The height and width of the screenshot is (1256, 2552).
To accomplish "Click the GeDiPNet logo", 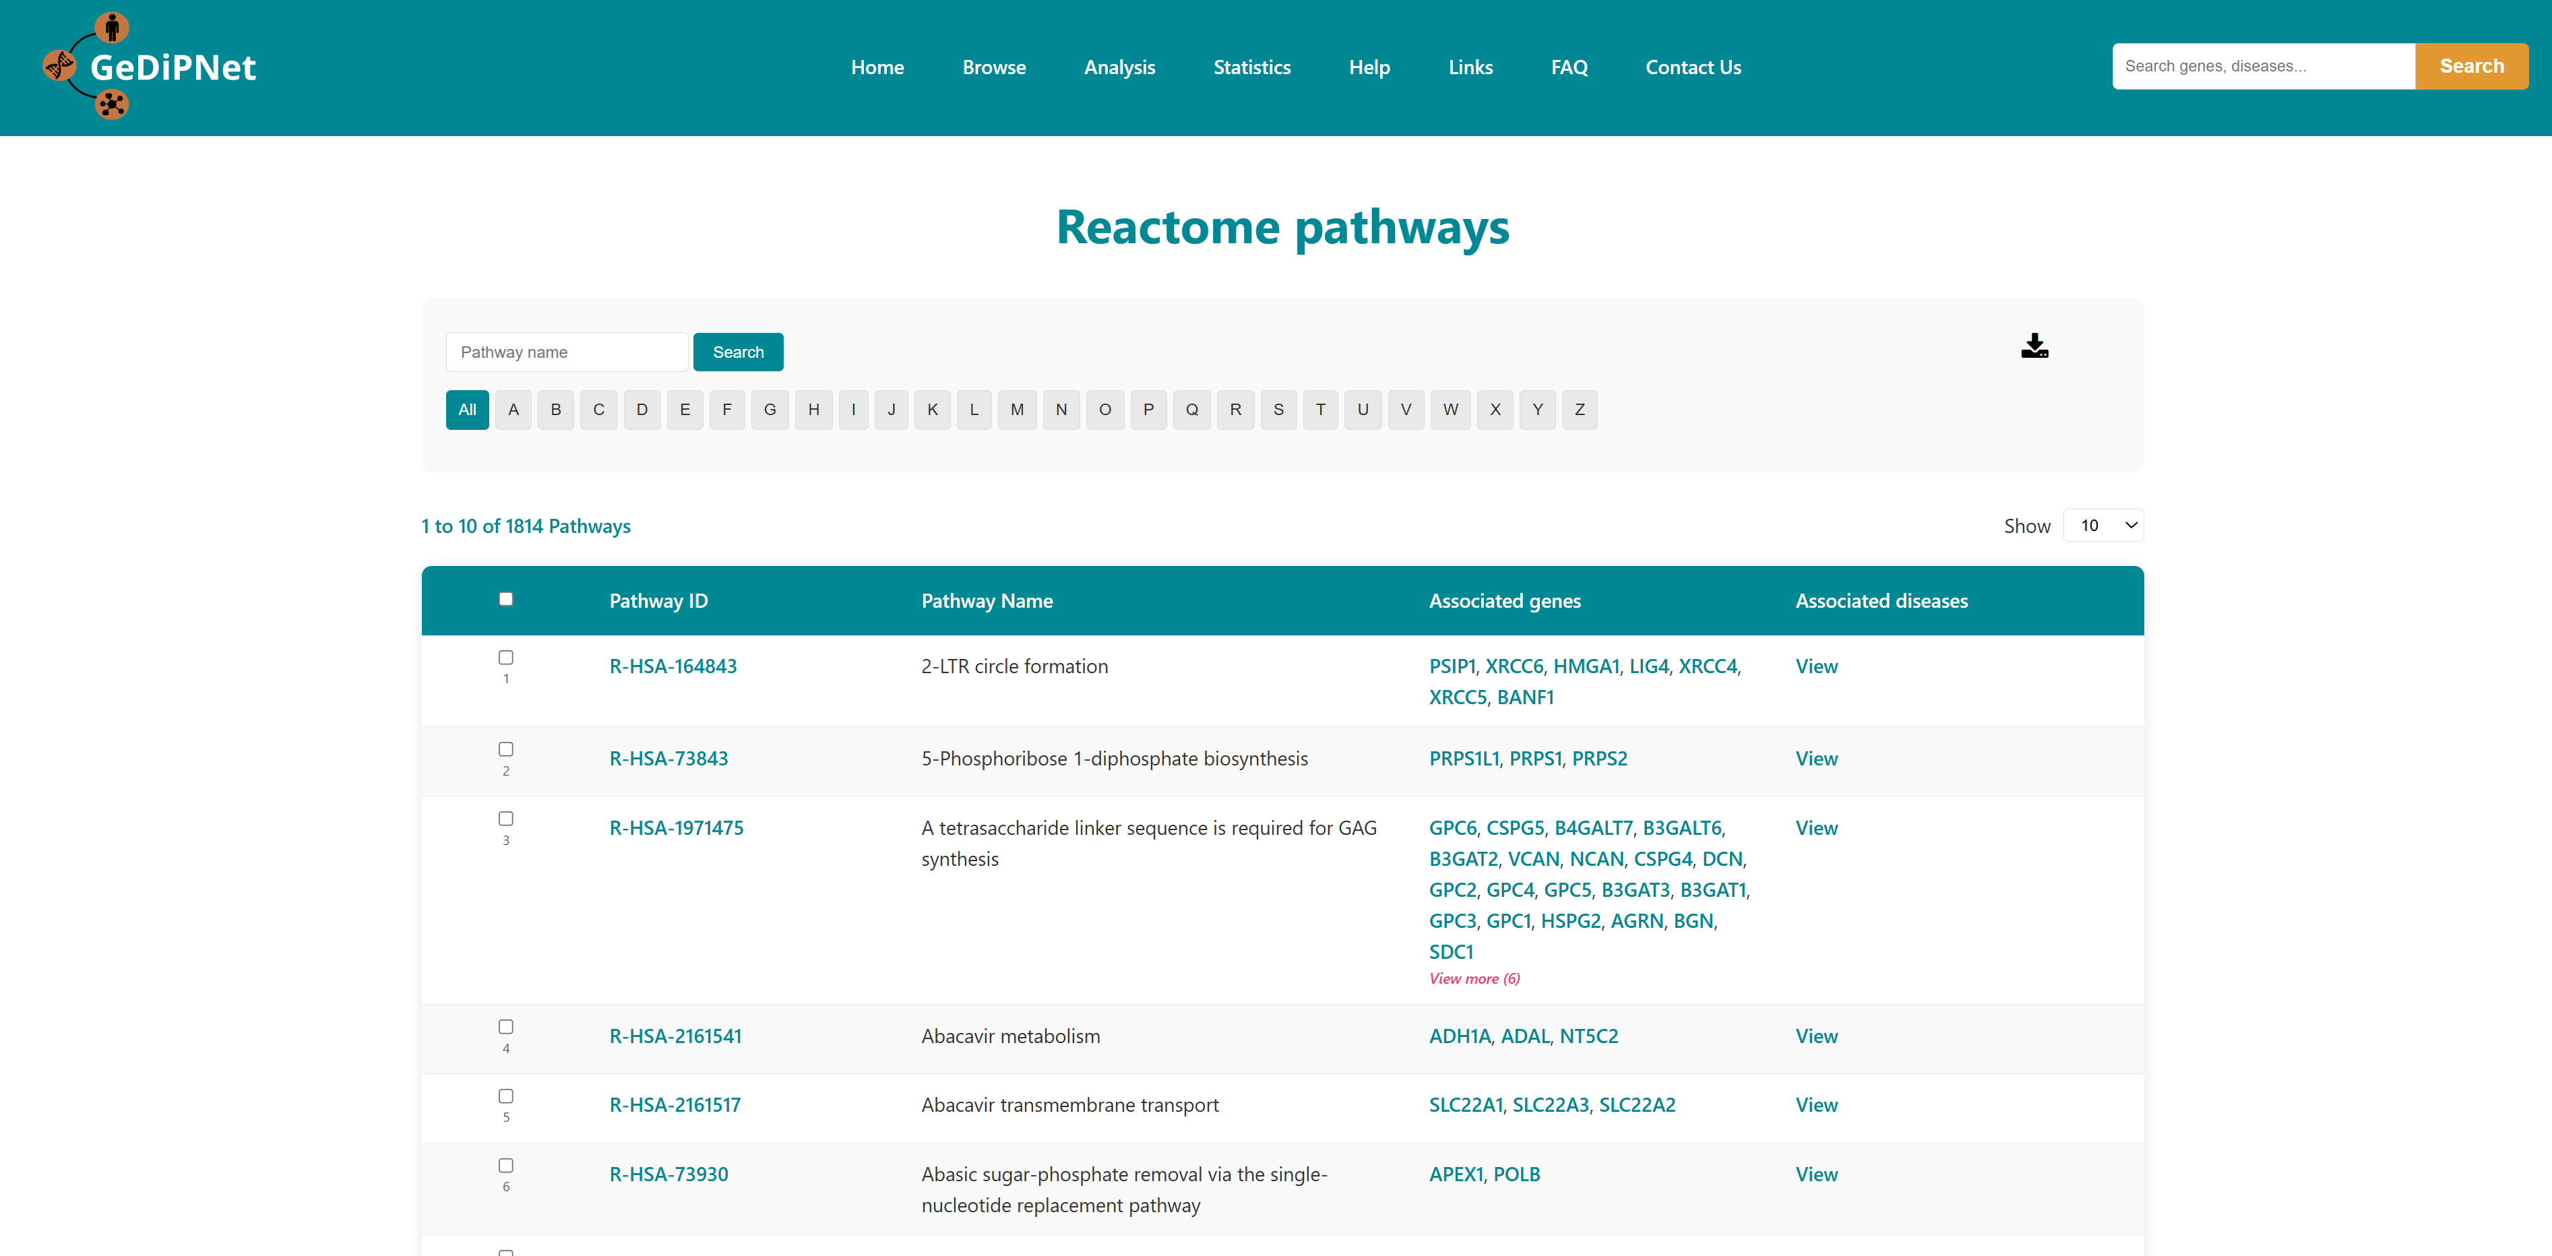I will click(x=150, y=66).
